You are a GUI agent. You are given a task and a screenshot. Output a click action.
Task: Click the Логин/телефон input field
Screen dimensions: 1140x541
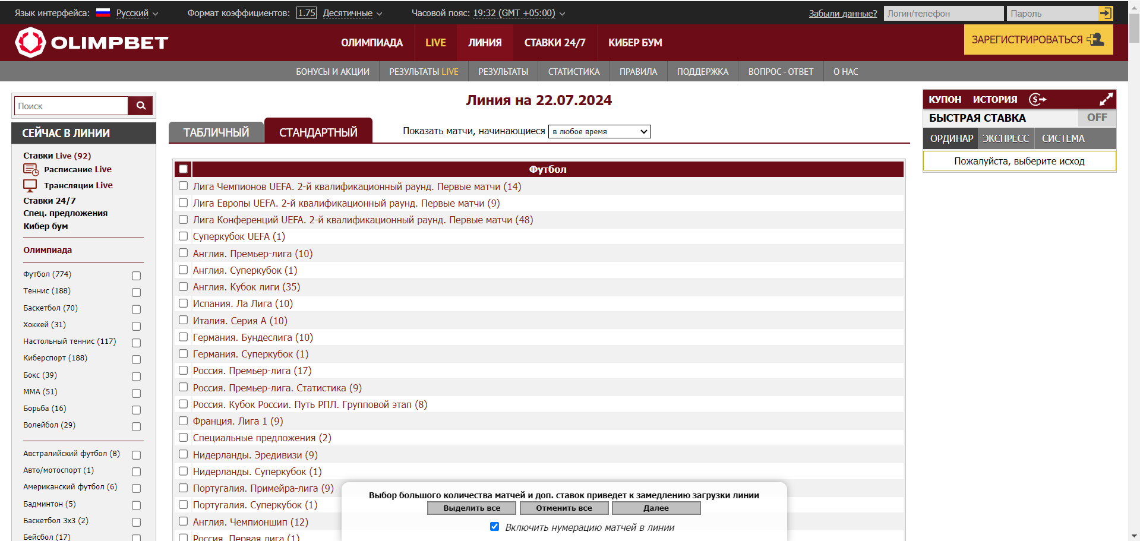[943, 13]
